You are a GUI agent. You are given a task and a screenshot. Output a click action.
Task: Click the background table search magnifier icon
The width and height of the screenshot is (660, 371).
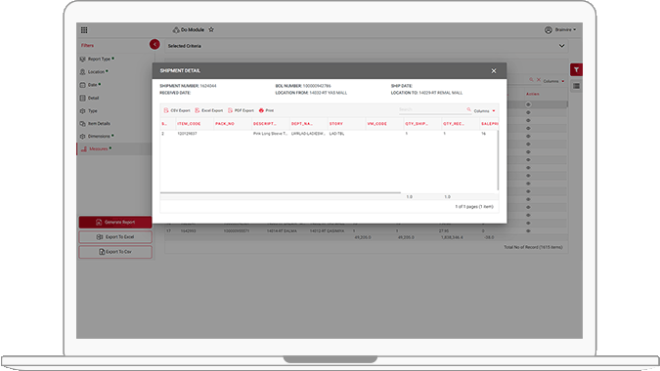coord(531,80)
